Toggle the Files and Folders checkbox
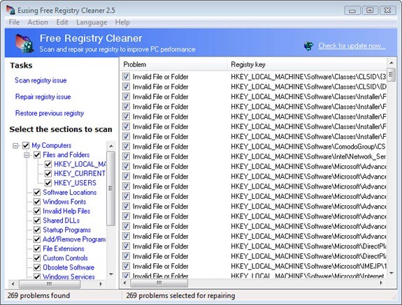The image size is (402, 305). click(x=37, y=155)
